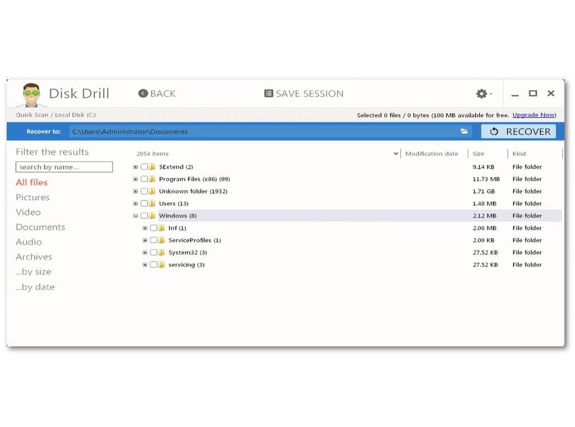Viewport: 575px width, 427px height.
Task: Select the Windows (8) row name
Action: click(178, 216)
